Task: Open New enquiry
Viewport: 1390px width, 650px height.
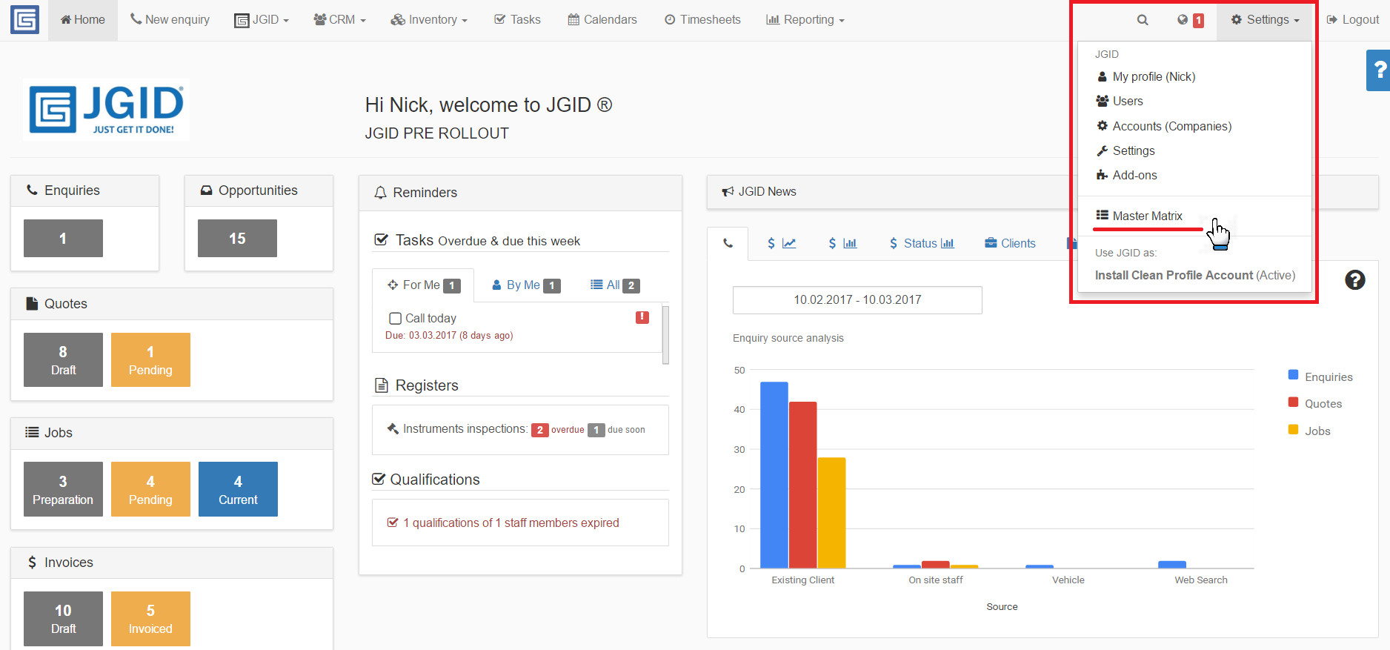Action: point(170,20)
